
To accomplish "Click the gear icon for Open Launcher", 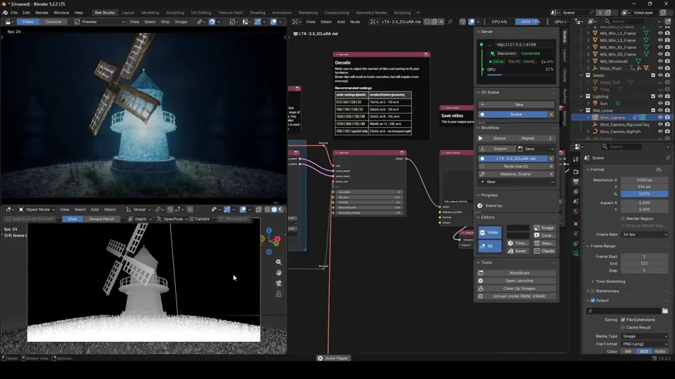I will pos(481,281).
